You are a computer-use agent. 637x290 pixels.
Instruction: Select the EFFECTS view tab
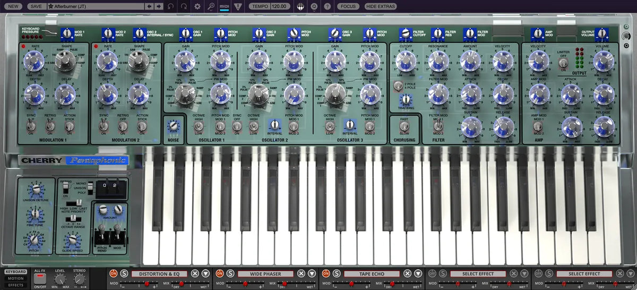[x=15, y=285]
